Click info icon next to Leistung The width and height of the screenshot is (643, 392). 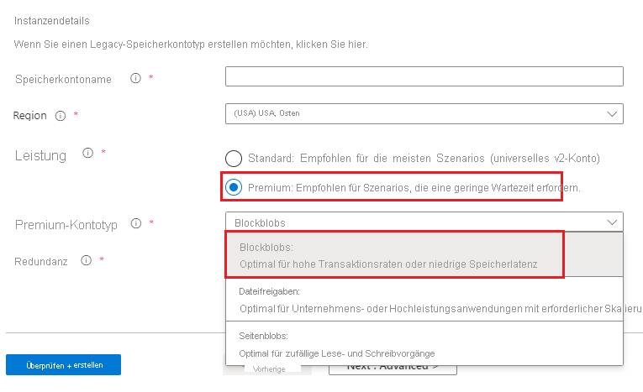tap(87, 153)
